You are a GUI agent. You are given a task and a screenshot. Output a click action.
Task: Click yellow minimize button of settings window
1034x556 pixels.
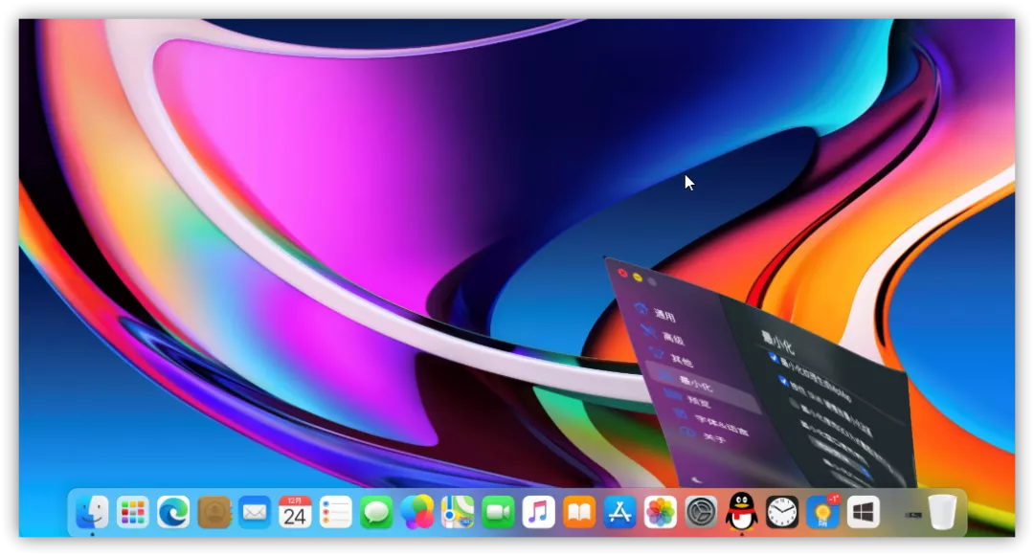tap(638, 278)
